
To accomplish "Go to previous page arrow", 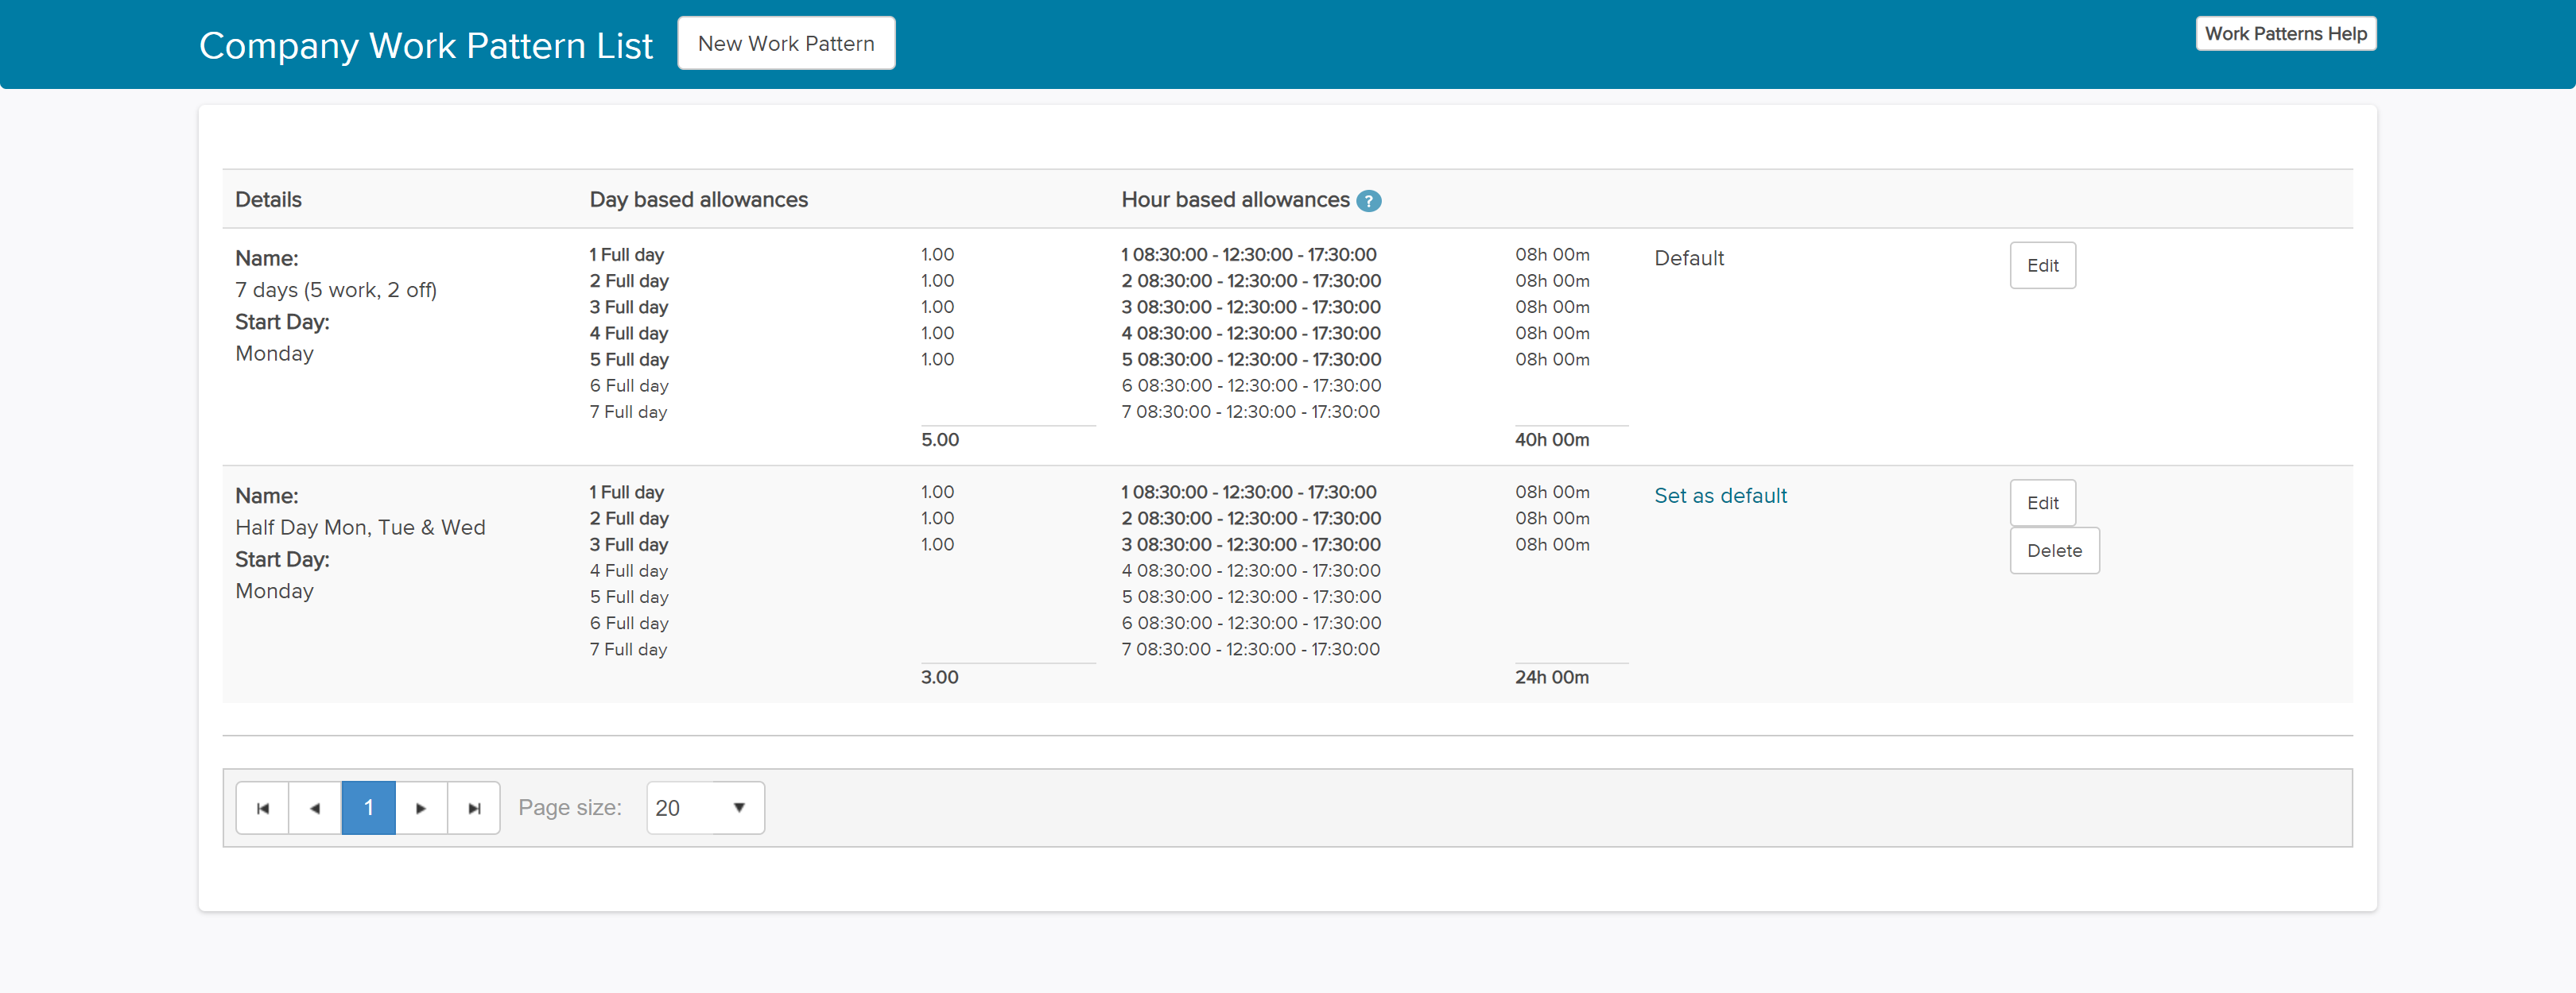I will point(315,807).
